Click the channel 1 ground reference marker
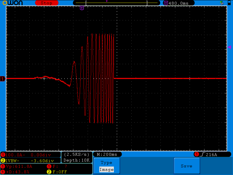This screenshot has height=175, width=233. [3, 79]
